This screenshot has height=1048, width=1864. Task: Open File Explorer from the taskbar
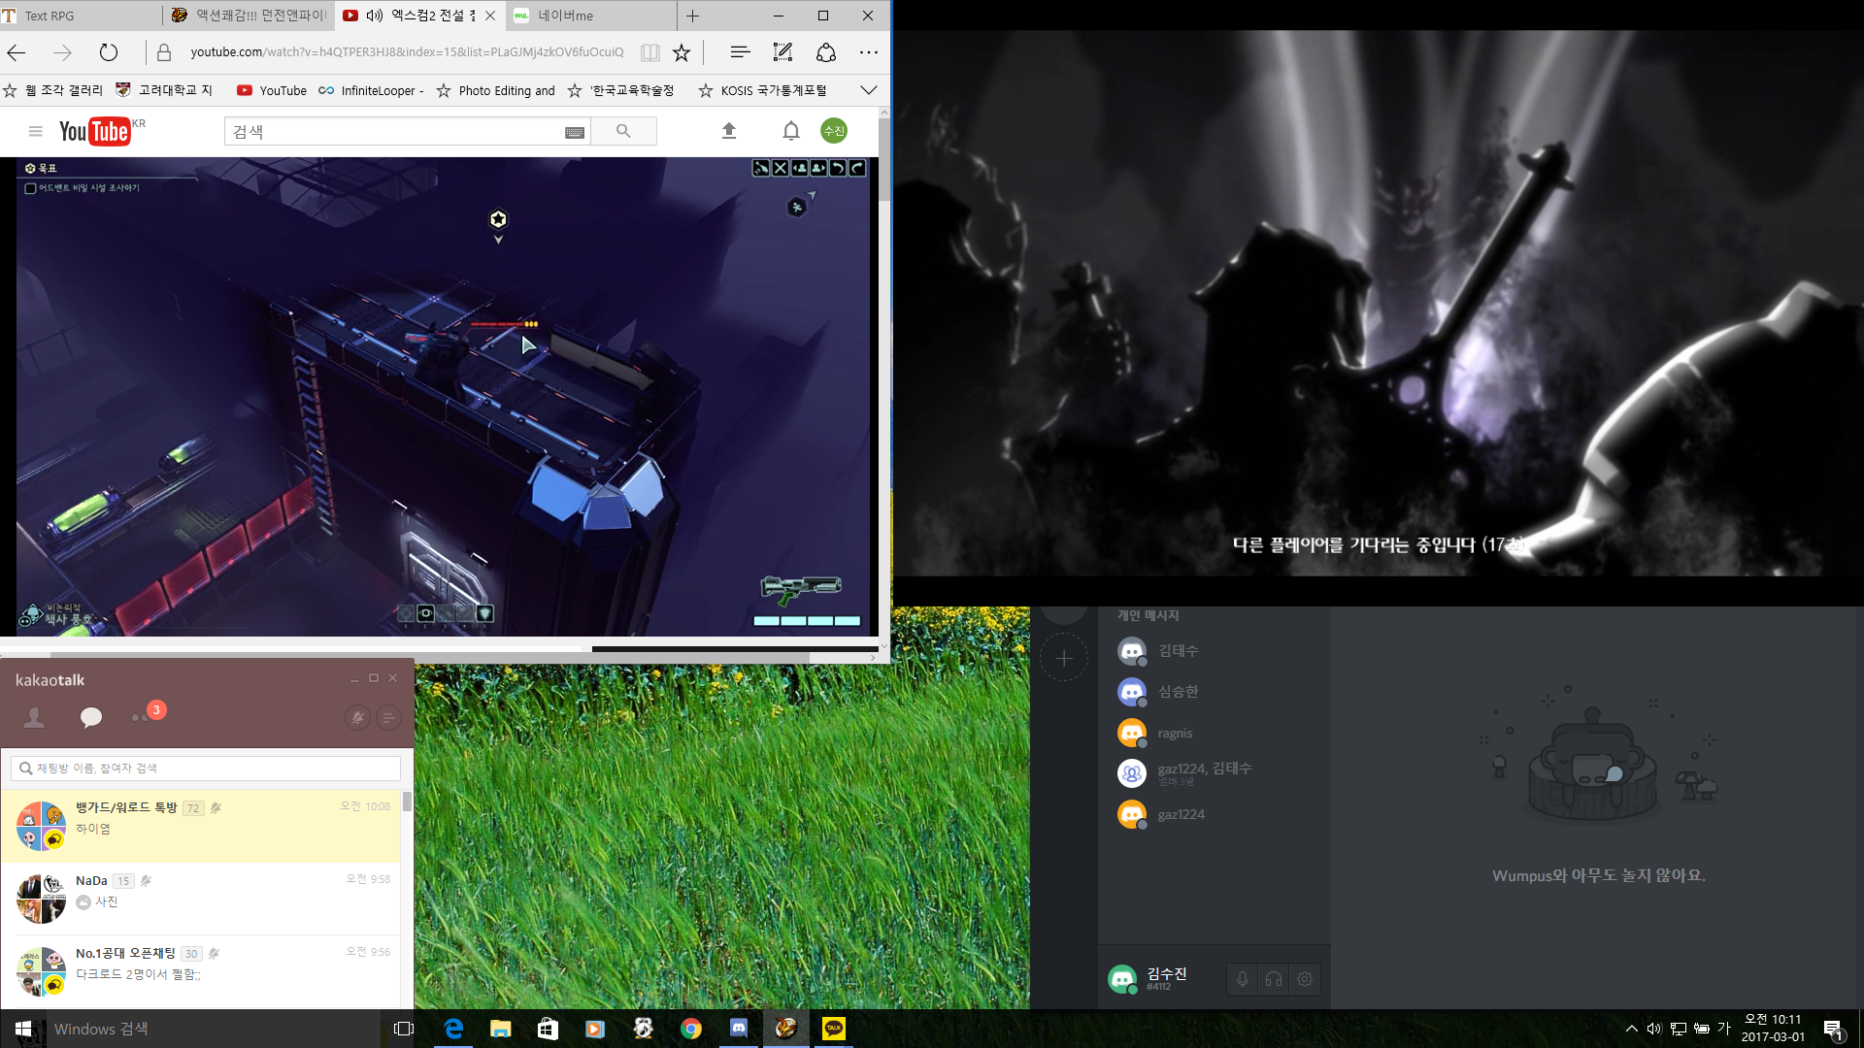[x=500, y=1029]
